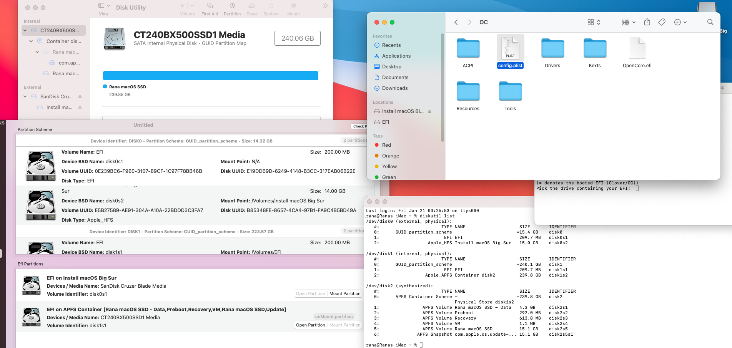Screen dimensions: 732x348
Task: Click the Rana macOS SSD legend label
Action: tap(128, 87)
